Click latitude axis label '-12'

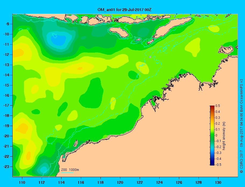click(6, 55)
